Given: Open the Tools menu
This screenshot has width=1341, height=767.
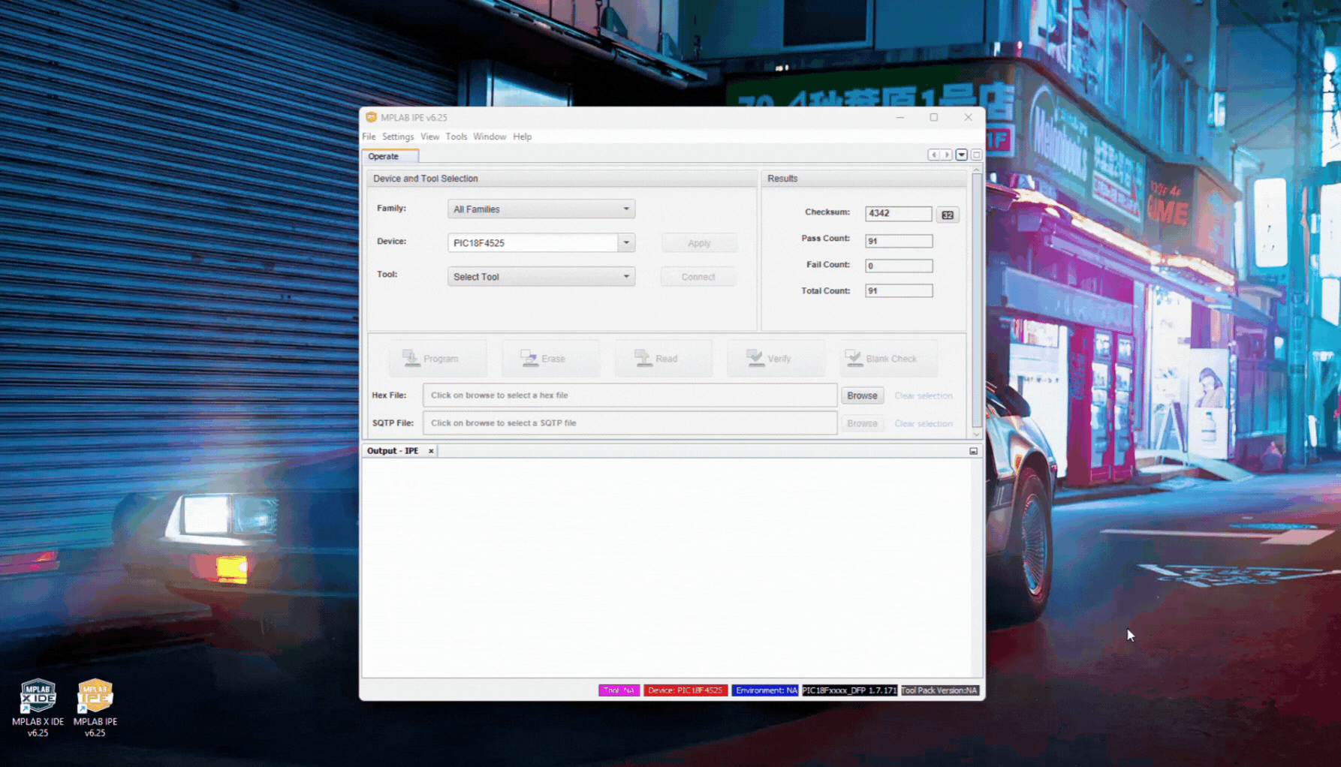Looking at the screenshot, I should [x=456, y=137].
